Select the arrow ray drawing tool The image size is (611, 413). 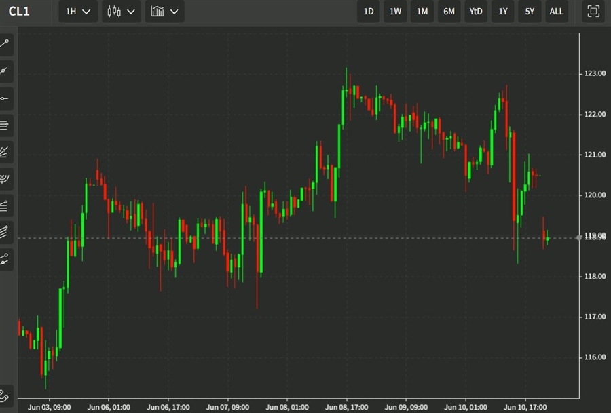coord(5,71)
